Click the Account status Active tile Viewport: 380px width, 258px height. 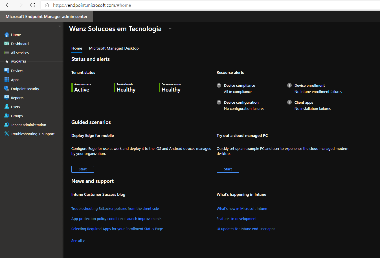(82, 88)
